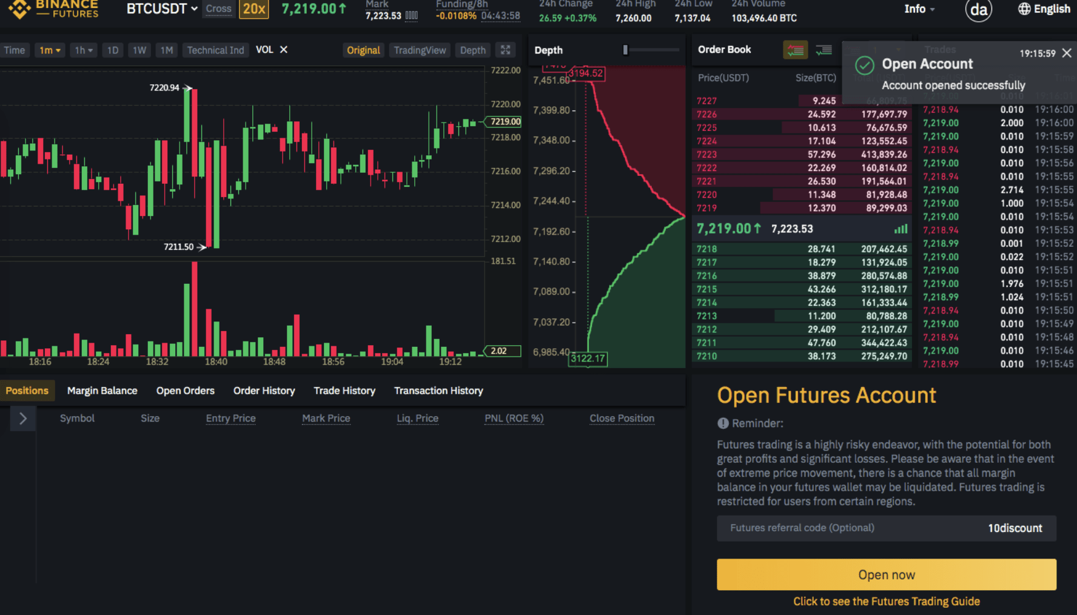Click the green success checkmark icon
Screen dimensions: 1077x615
pos(864,65)
